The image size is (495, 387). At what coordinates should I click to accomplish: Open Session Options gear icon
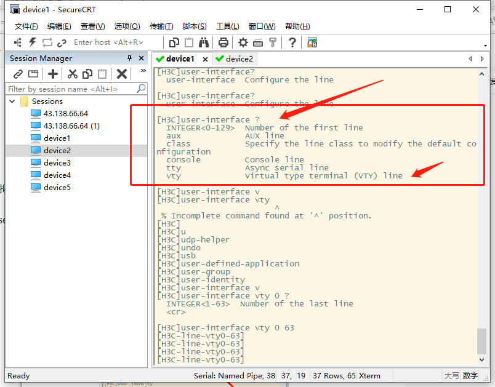click(x=243, y=42)
